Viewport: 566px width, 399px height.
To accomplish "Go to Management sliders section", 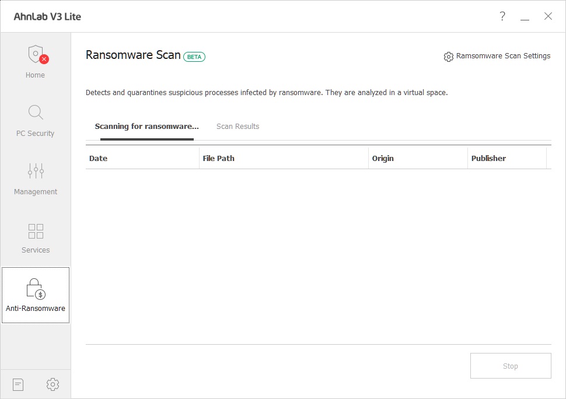I will click(36, 178).
